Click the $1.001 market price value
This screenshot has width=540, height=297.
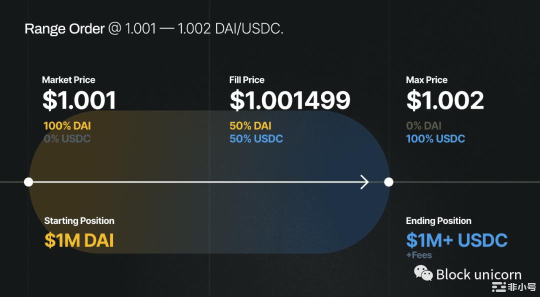(79, 100)
